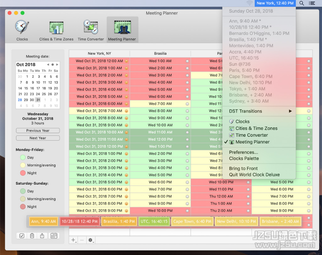Click the Wed 10:00 PM cell in third column

[221, 182]
